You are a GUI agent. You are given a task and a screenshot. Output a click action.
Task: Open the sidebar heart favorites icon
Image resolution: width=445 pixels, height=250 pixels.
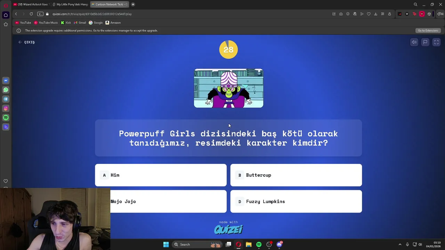pyautogui.click(x=6, y=181)
